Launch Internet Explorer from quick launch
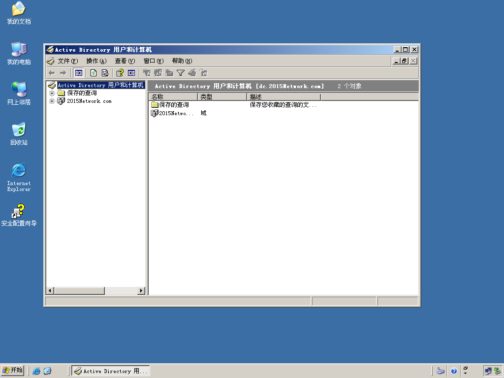504x378 pixels. pos(36,371)
